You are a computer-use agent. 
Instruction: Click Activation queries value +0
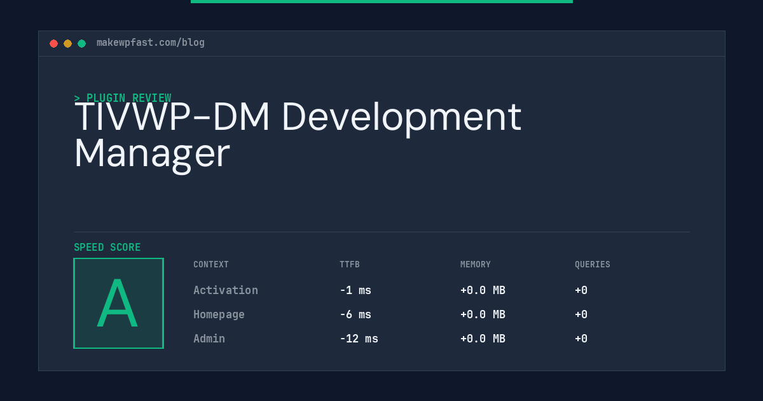[581, 290]
